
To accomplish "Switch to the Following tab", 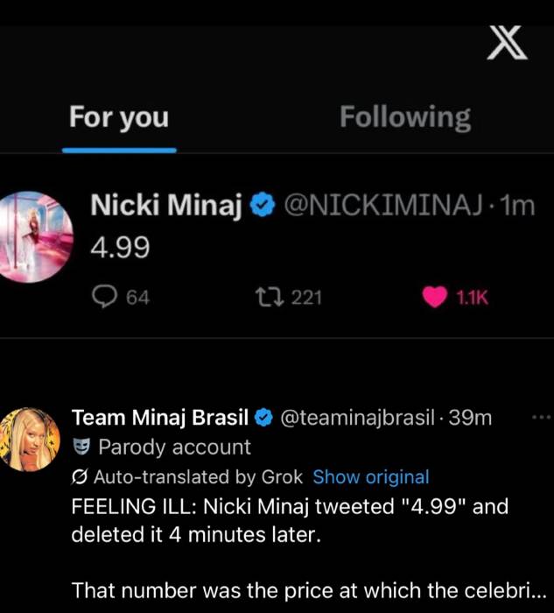I will (x=404, y=117).
